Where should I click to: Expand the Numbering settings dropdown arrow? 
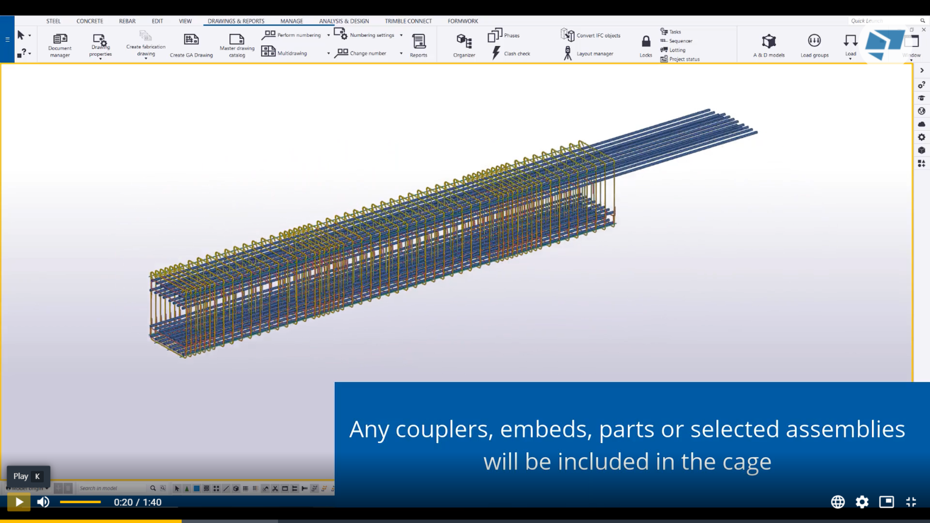tap(401, 35)
